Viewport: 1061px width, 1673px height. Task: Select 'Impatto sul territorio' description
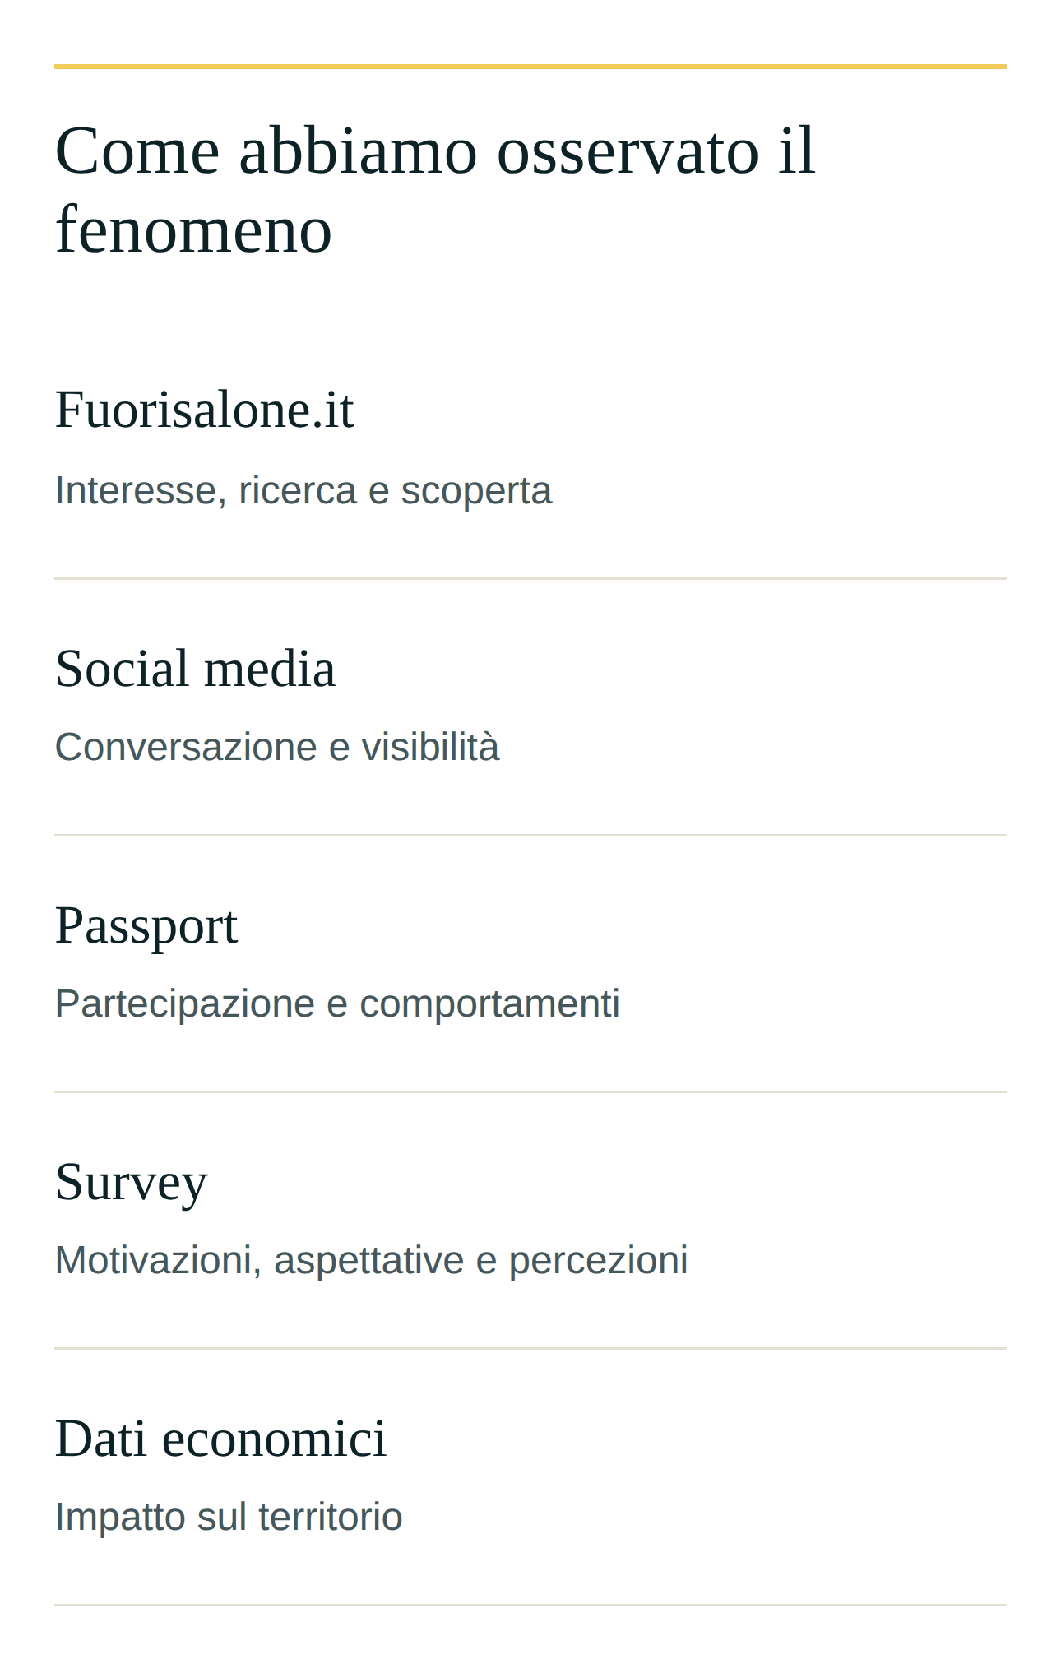pyautogui.click(x=229, y=1517)
